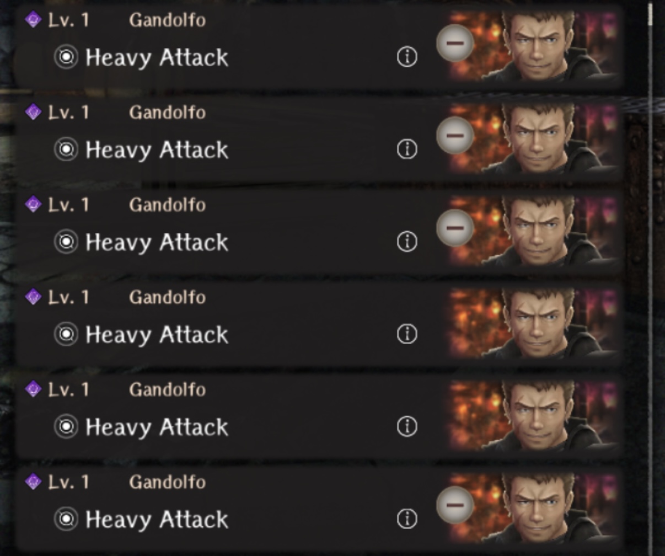Click Heavy Attack skill icon in second row
Viewport: 665px width, 556px height.
66,149
